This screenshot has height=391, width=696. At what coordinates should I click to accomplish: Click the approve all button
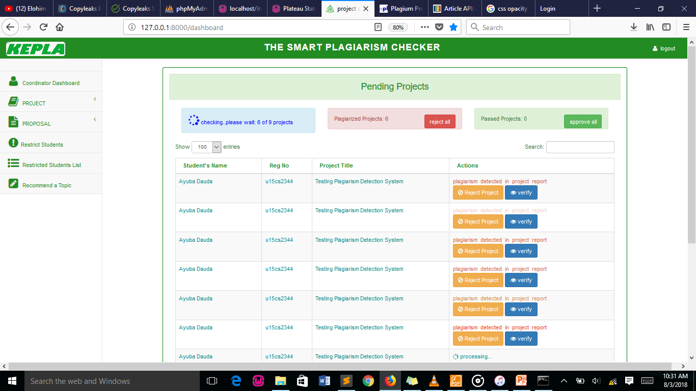582,121
